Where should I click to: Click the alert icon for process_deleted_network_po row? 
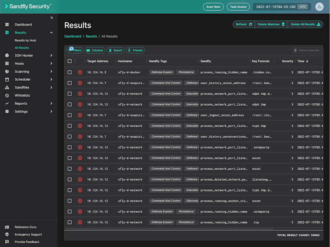point(80,180)
